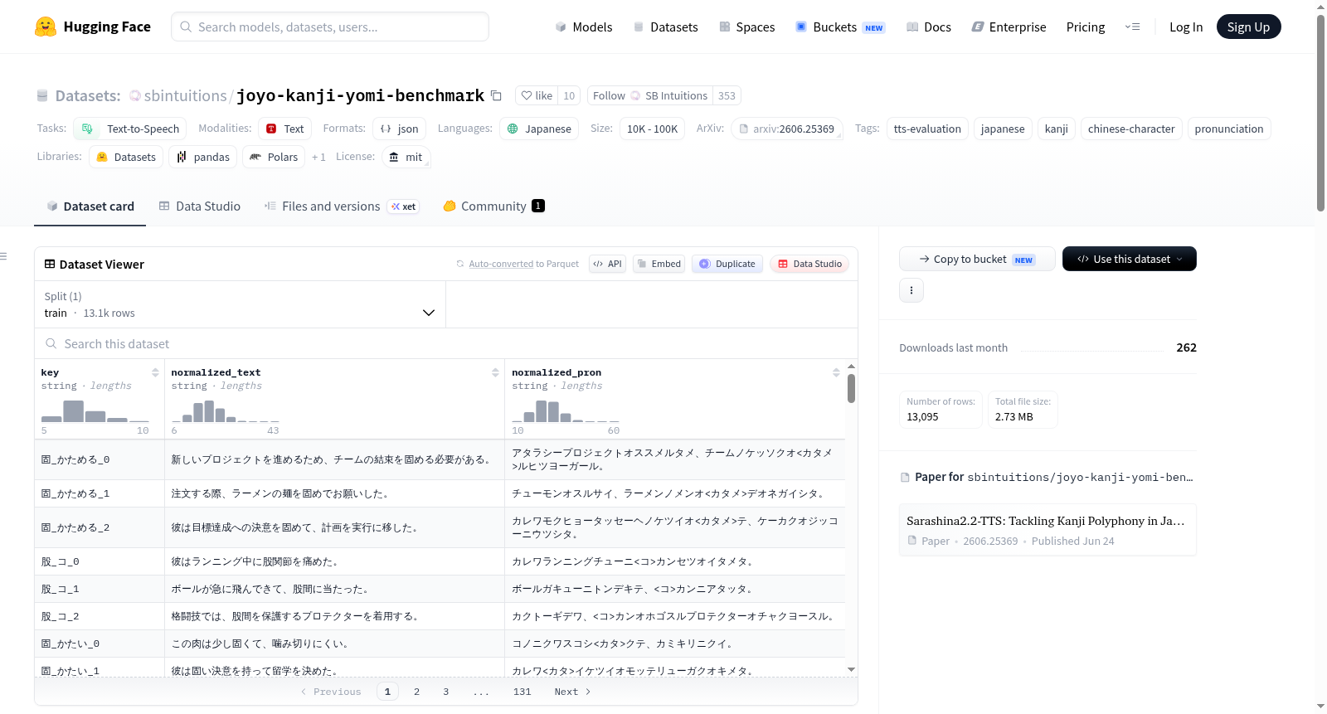Image resolution: width=1327 pixels, height=714 pixels.
Task: Open the arxiv:2606.25369 tag
Action: point(787,129)
